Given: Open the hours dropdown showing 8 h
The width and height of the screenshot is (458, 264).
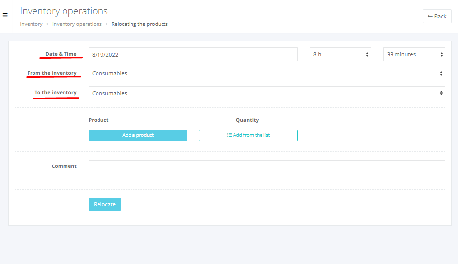Looking at the screenshot, I should [x=341, y=54].
